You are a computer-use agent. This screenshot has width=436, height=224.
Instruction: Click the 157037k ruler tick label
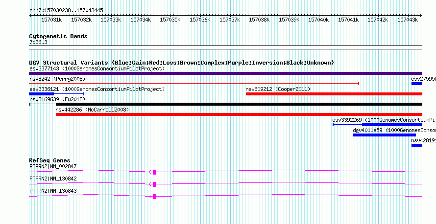click(230, 20)
